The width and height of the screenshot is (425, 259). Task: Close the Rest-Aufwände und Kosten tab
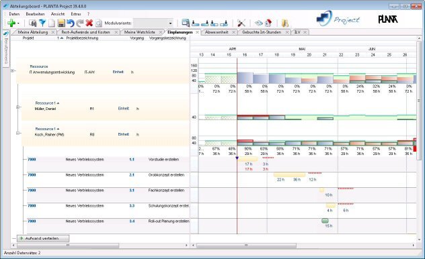click(116, 32)
